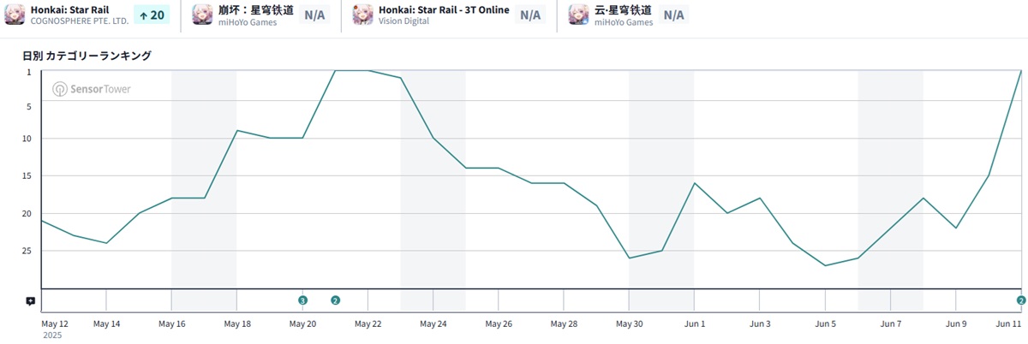Viewport: 1028px width, 344px height.
Task: Click the up 20 rank change badge
Action: click(x=152, y=15)
